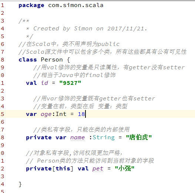The image size is (195, 193).
Task: Click the underlined 'pet' variable
Action: coord(98,169)
